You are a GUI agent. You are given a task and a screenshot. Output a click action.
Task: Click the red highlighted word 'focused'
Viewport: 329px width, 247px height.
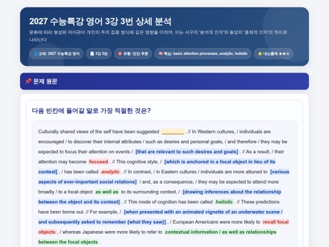tap(99, 162)
